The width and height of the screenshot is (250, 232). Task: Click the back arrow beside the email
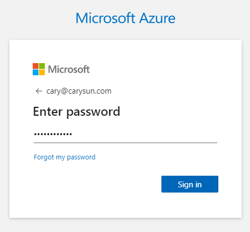[39, 91]
